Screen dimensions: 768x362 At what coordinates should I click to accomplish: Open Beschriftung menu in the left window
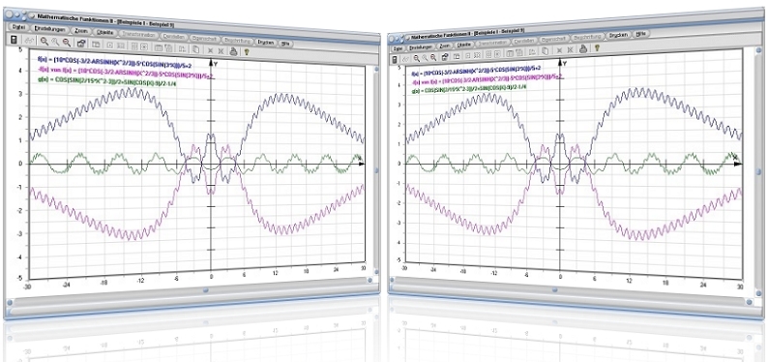238,40
